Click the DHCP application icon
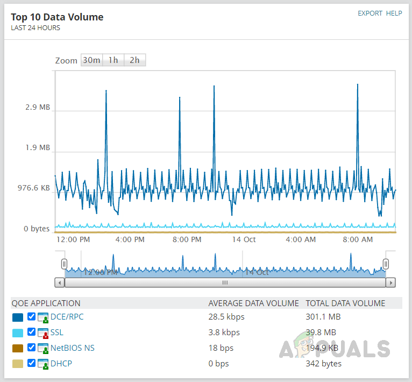Screen dimensions: 412x382 (x=43, y=364)
